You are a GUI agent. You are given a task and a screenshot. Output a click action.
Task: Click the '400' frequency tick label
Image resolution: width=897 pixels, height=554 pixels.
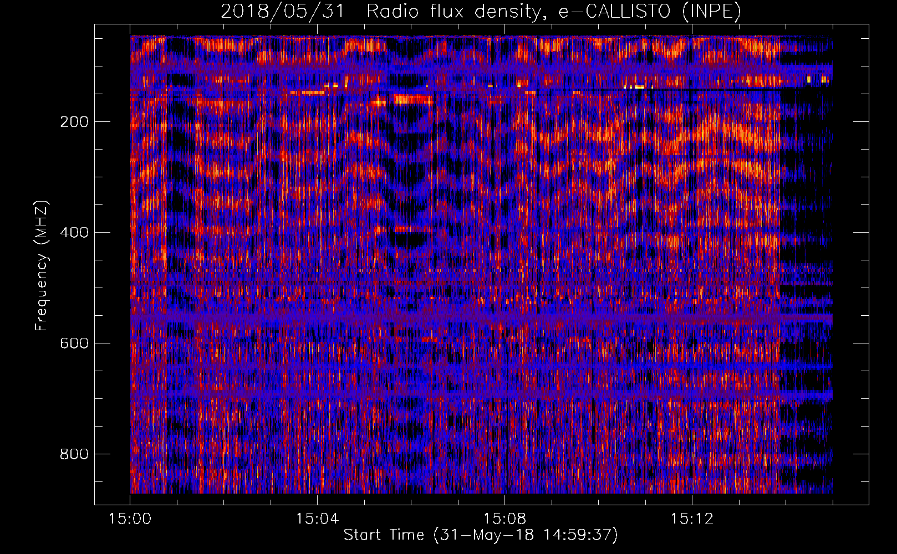tap(74, 233)
